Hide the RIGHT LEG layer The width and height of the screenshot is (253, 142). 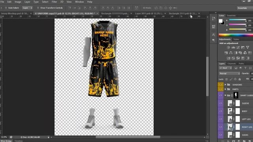click(221, 127)
